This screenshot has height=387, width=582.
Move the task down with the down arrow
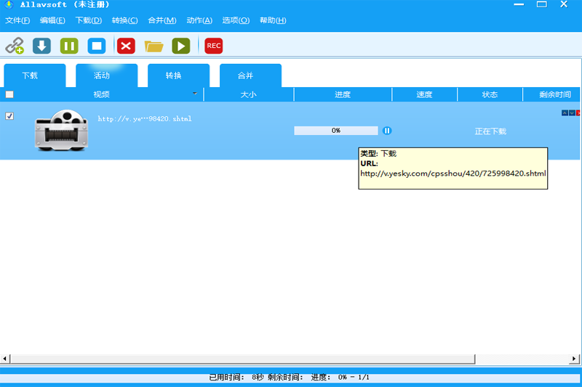[x=572, y=113]
